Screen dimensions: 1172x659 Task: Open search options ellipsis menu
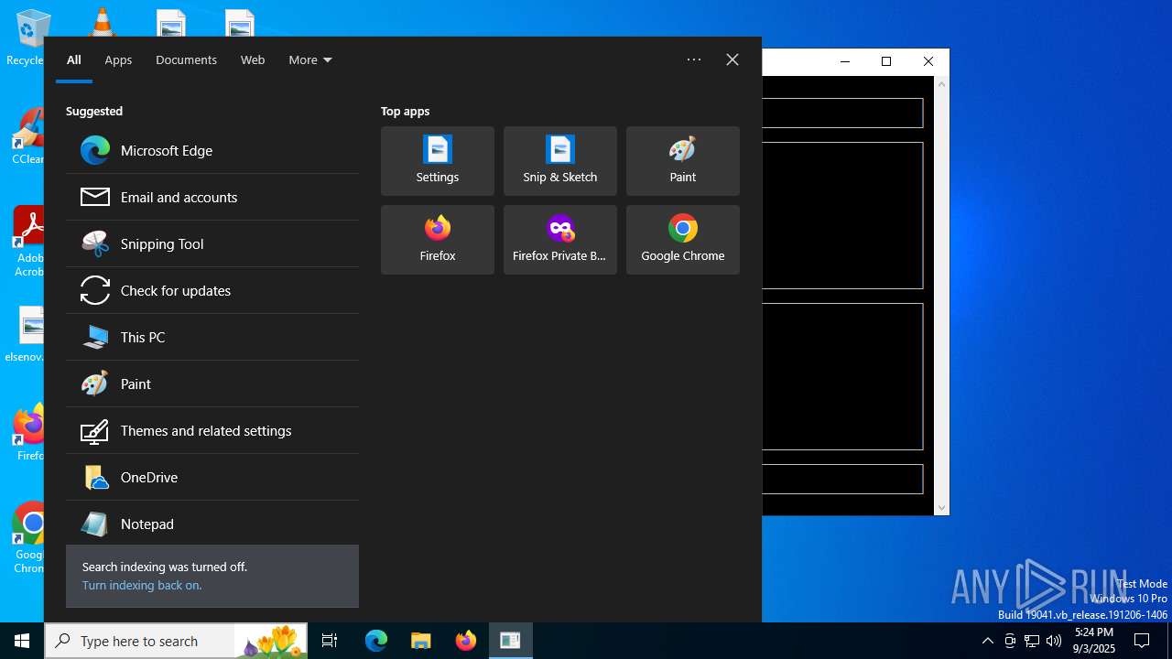tap(694, 59)
